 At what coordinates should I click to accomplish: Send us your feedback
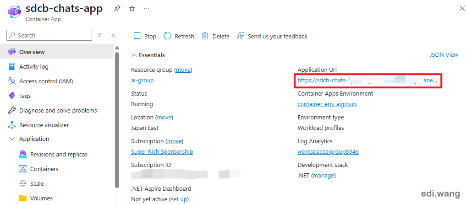coord(272,36)
